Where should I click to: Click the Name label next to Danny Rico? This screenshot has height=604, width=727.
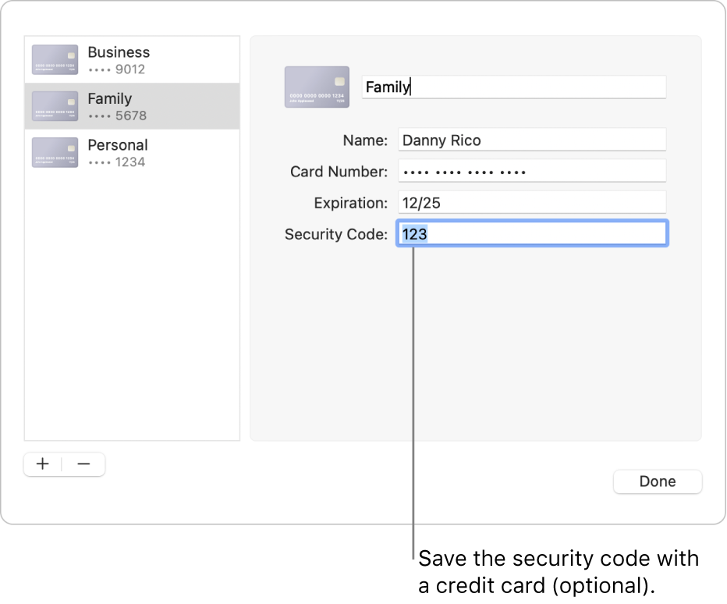point(365,140)
